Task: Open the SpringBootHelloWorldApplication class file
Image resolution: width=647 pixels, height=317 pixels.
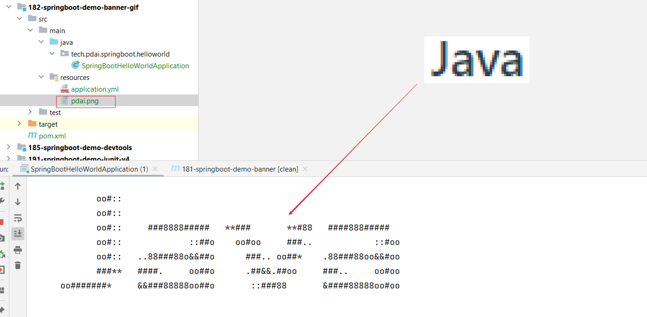Action: point(135,65)
